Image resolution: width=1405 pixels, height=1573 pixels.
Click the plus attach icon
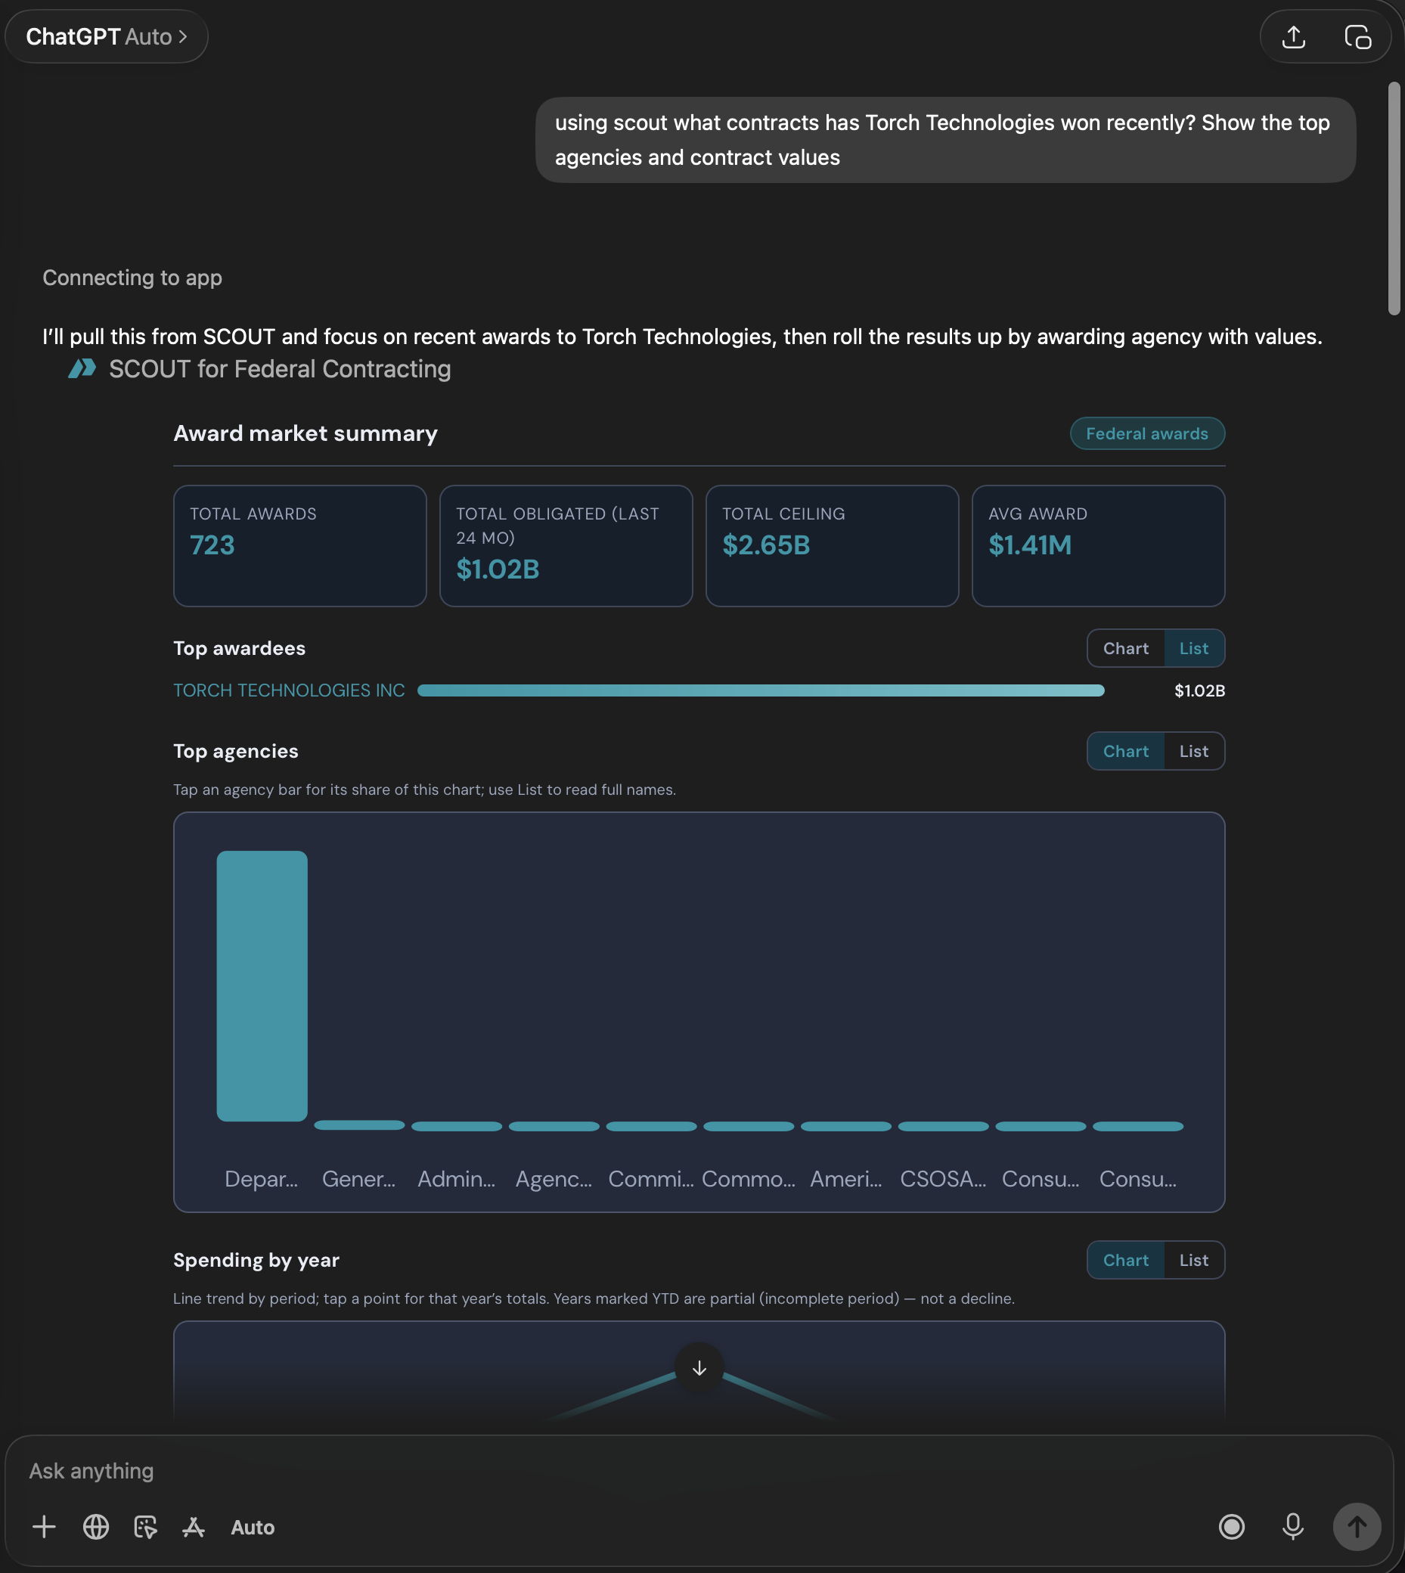(44, 1527)
